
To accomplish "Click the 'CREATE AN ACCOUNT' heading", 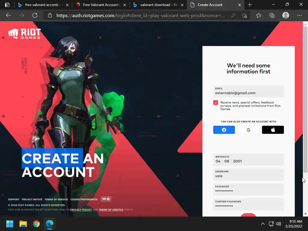I will point(63,165).
